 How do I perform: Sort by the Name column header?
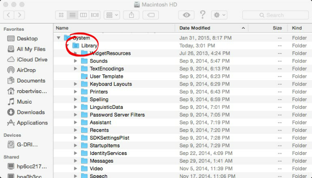pos(114,28)
